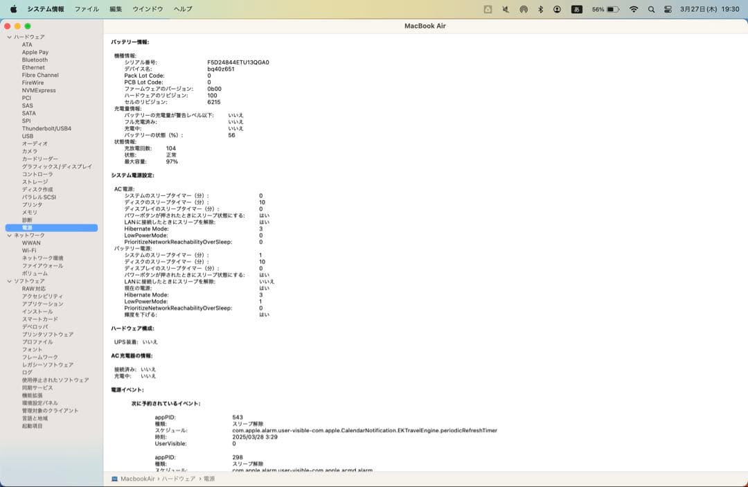Open Wi-Fi status in the menu bar

click(633, 9)
